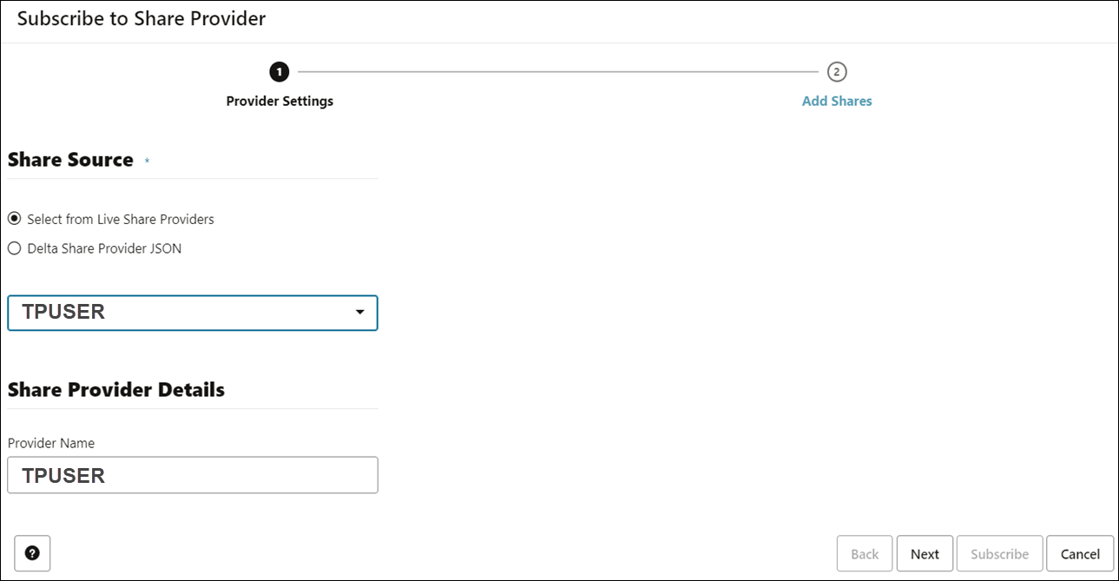Select from Live Share Providers radio button

[x=14, y=219]
